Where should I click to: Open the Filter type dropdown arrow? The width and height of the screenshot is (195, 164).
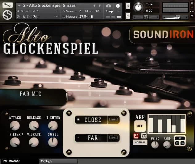click(23, 134)
